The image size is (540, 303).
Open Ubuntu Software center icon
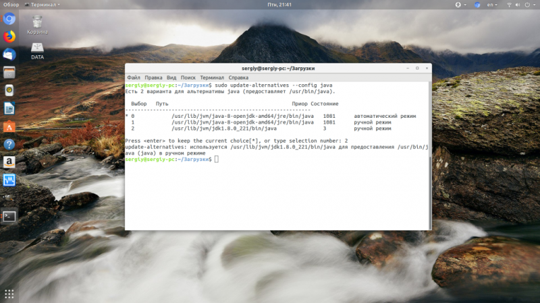coord(9,127)
